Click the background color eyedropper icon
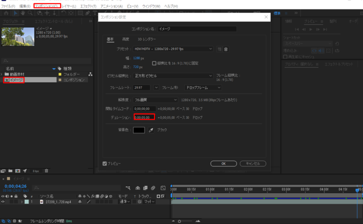363x224 pixels. point(151,130)
